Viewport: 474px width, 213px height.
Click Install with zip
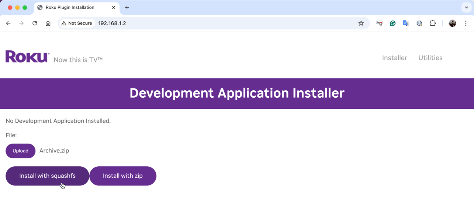click(123, 176)
